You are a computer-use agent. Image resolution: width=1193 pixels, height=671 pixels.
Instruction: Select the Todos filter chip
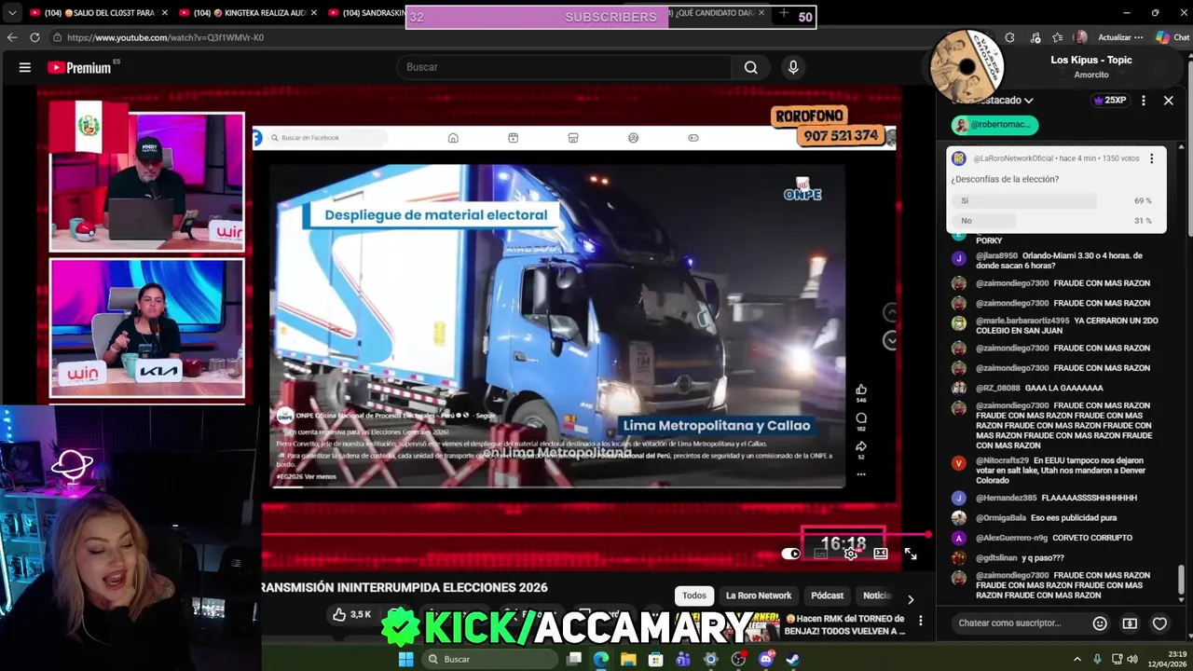click(x=694, y=596)
